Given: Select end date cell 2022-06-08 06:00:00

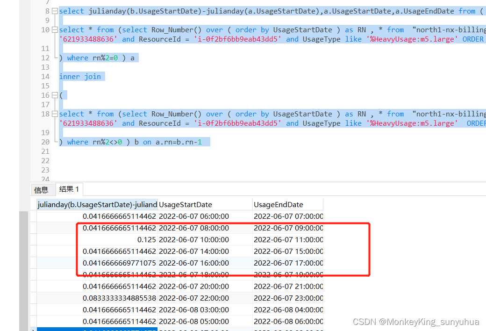Looking at the screenshot, I should tap(288, 321).
